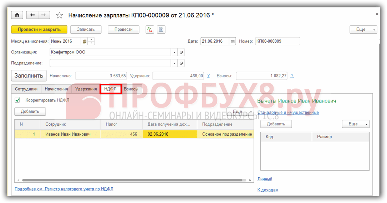Click the Налог column header

tap(122, 124)
